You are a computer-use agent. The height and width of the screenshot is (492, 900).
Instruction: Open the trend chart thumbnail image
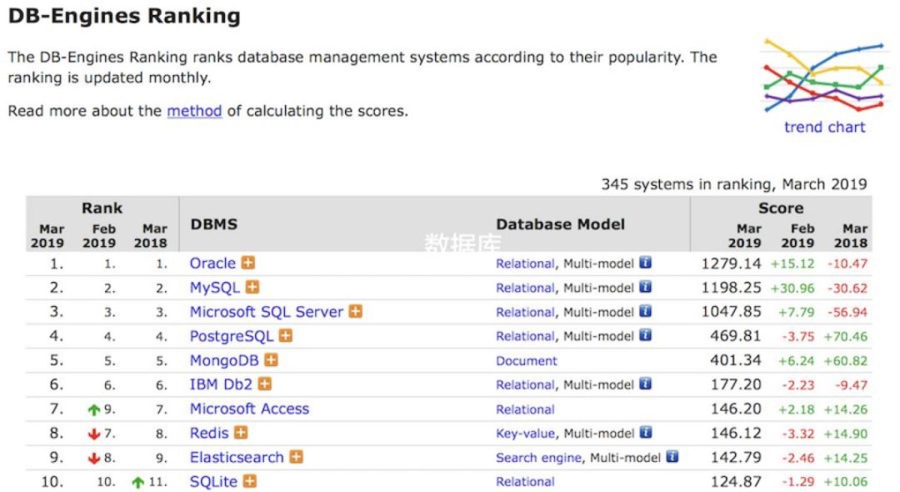click(824, 75)
